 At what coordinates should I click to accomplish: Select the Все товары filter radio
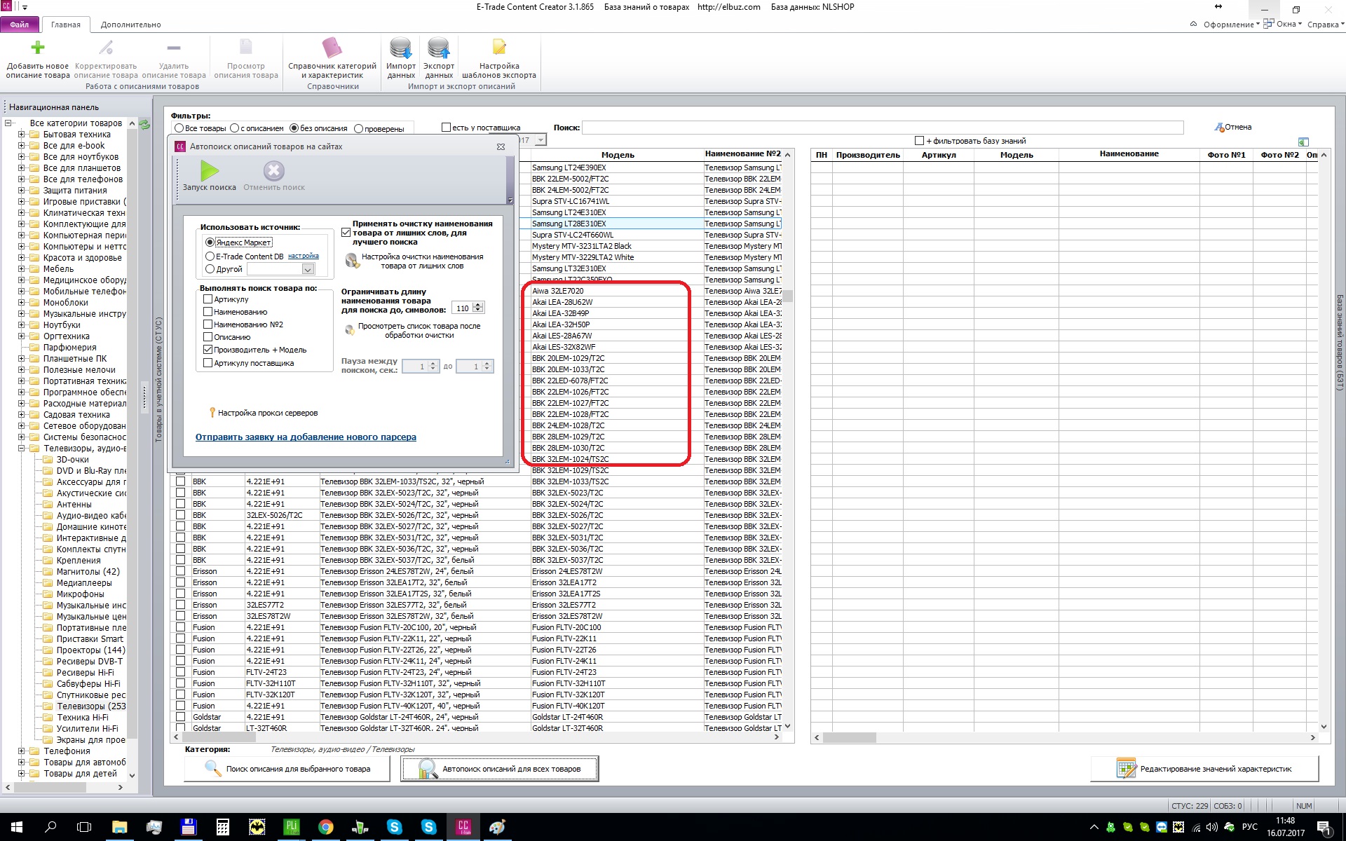click(x=179, y=128)
